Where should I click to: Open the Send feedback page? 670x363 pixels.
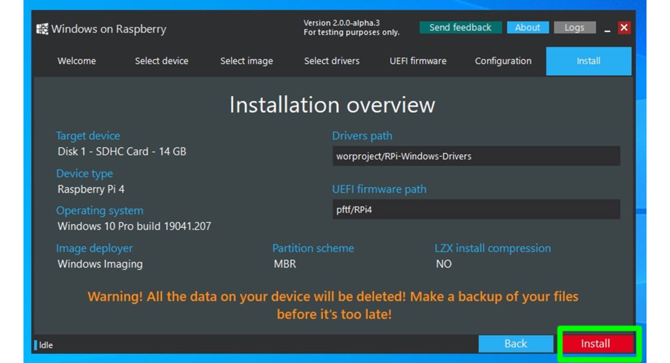tap(460, 28)
